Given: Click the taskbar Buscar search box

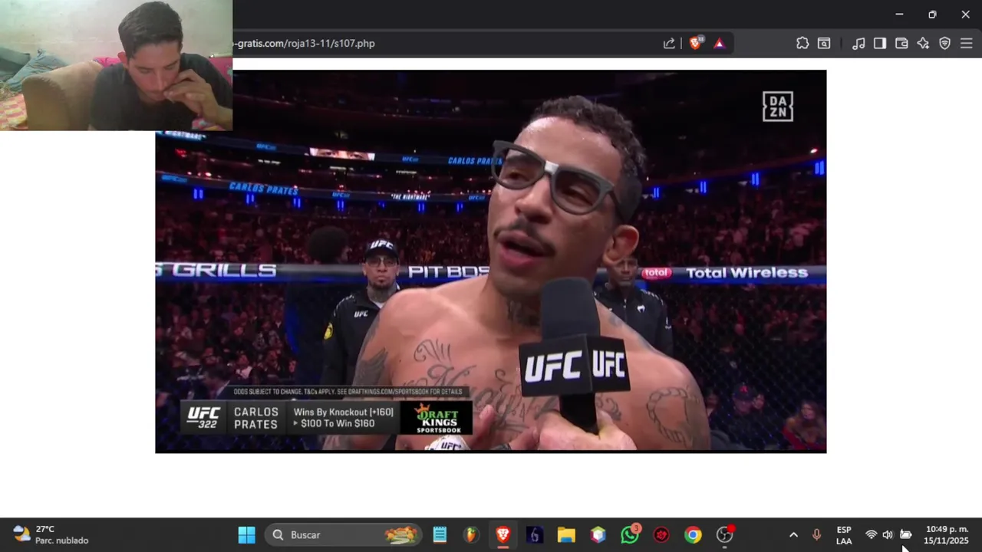Looking at the screenshot, I should coord(344,535).
